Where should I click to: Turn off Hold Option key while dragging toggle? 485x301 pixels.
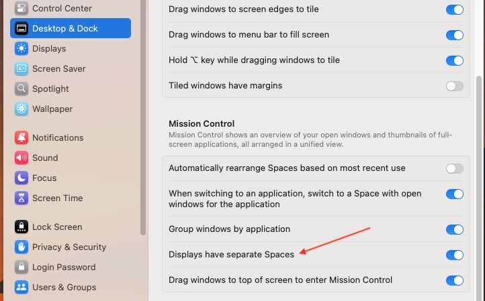coord(454,60)
